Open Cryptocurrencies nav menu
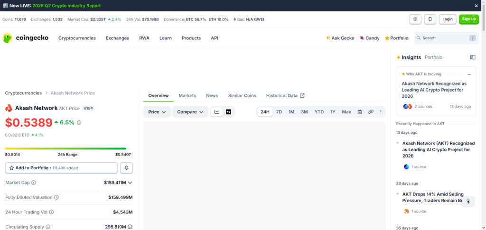486x230 pixels. tap(77, 38)
